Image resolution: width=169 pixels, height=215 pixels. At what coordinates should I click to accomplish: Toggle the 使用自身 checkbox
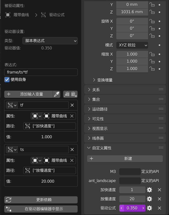(7, 79)
